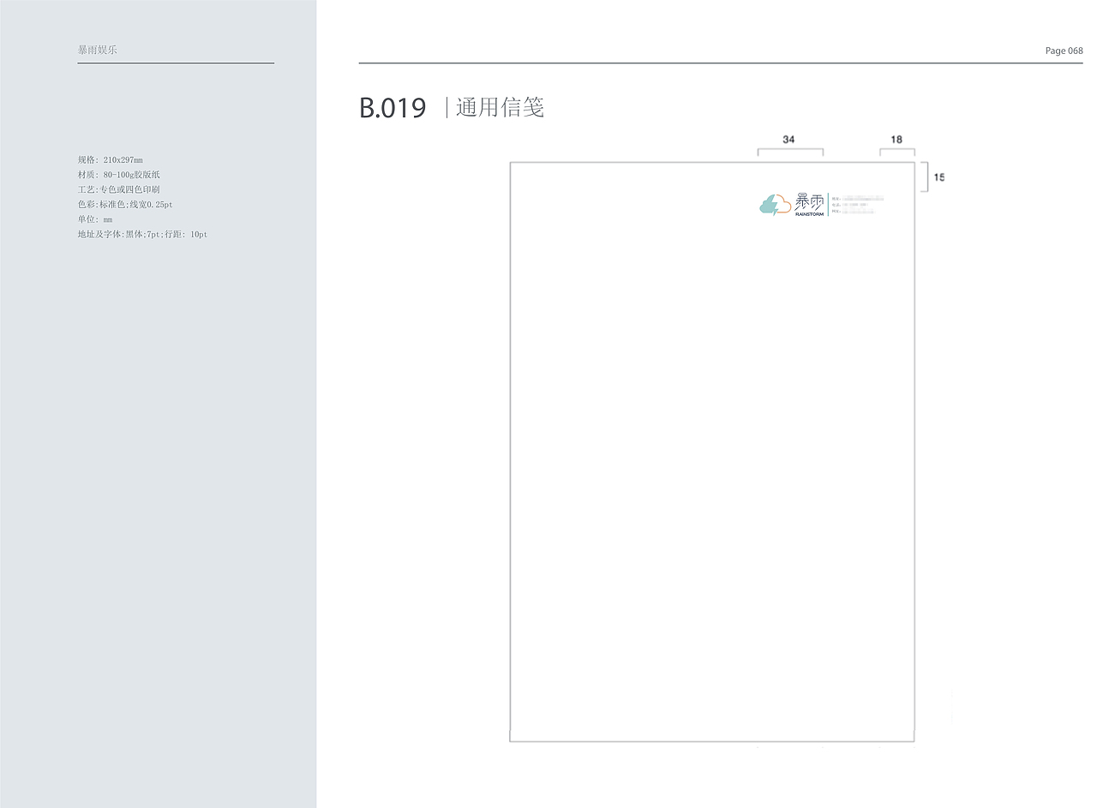Image resolution: width=1097 pixels, height=808 pixels.
Task: Select the B.019 section number
Action: point(393,108)
